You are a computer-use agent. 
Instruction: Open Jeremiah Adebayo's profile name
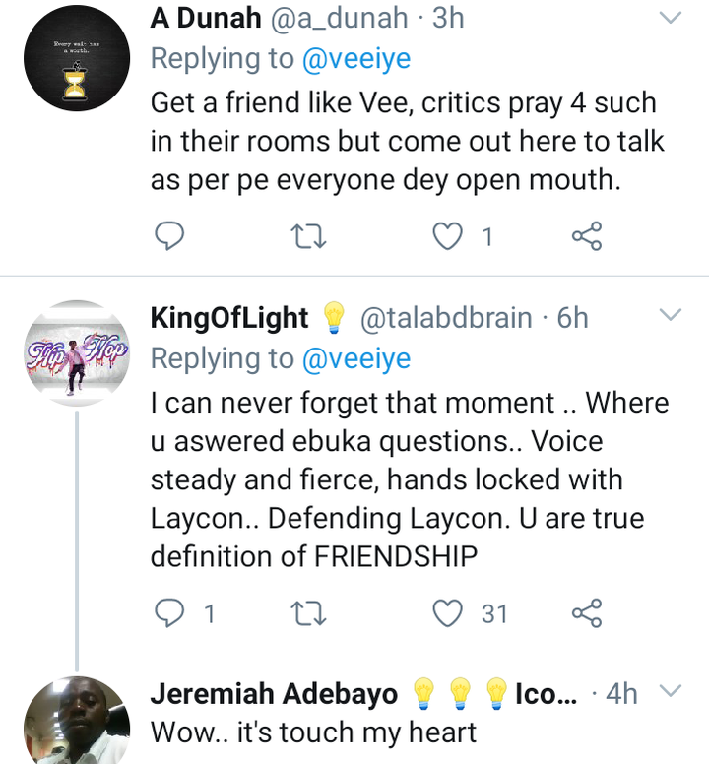(274, 693)
